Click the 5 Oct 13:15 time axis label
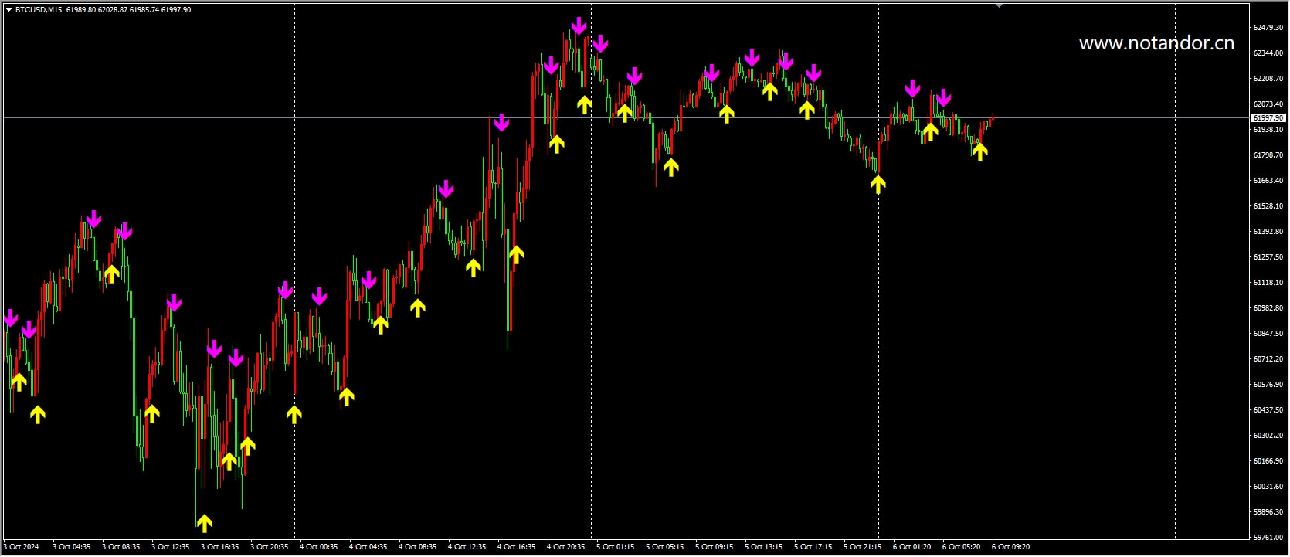The width and height of the screenshot is (1290, 557). coord(763,547)
